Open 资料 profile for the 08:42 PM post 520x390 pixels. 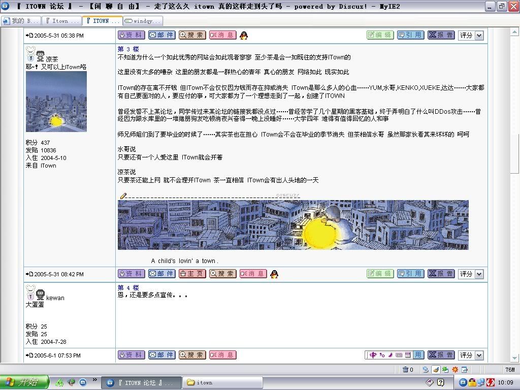click(132, 274)
